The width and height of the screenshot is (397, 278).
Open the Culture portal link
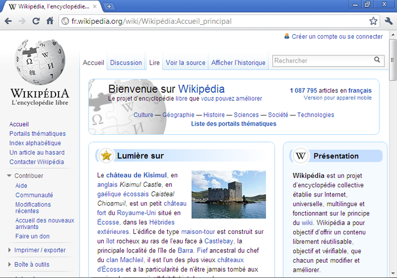pos(143,115)
